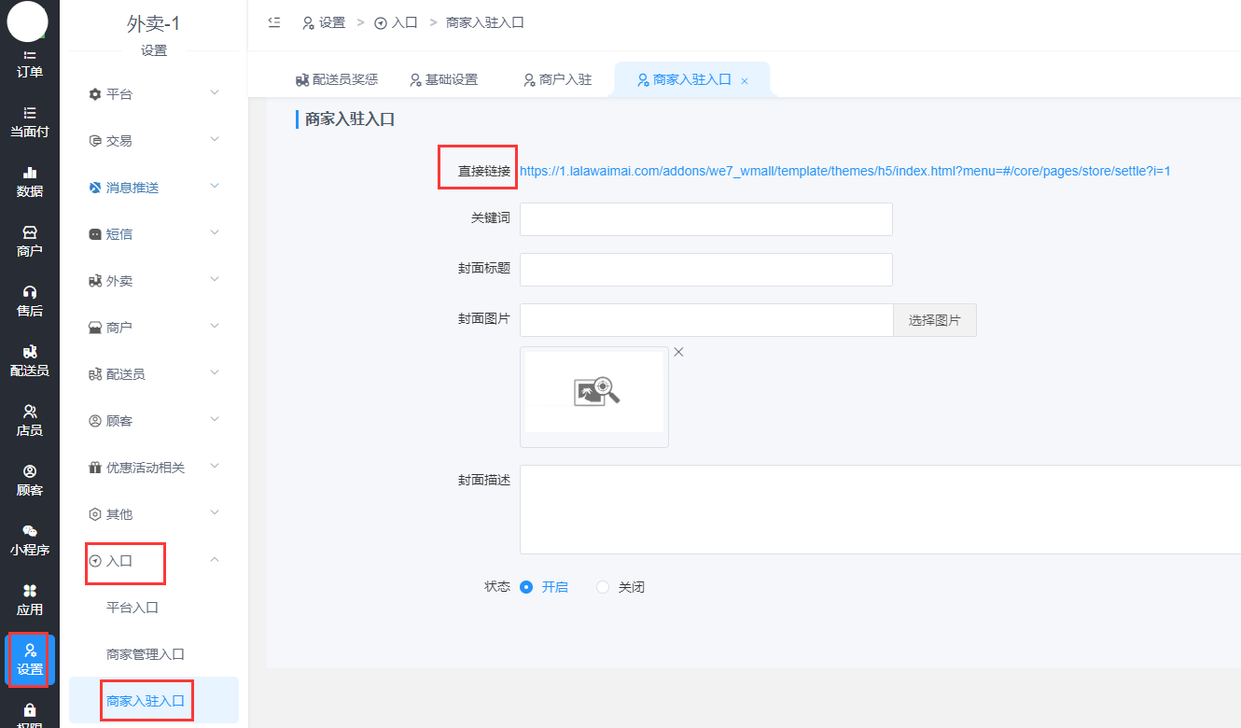Select the 开启 status radio button
Image resolution: width=1241 pixels, height=728 pixels.
pyautogui.click(x=526, y=587)
